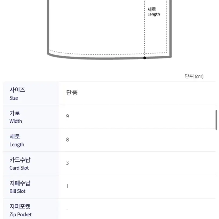219x219 pixels.
Task: Select the 카드수납 Card Slot row label
Action: [x=31, y=164]
